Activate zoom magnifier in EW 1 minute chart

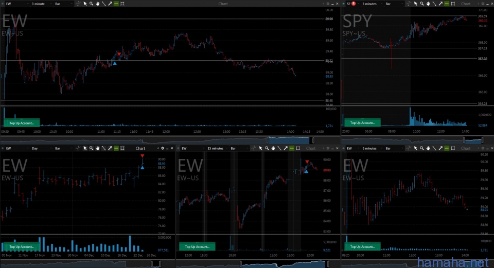point(92,4)
